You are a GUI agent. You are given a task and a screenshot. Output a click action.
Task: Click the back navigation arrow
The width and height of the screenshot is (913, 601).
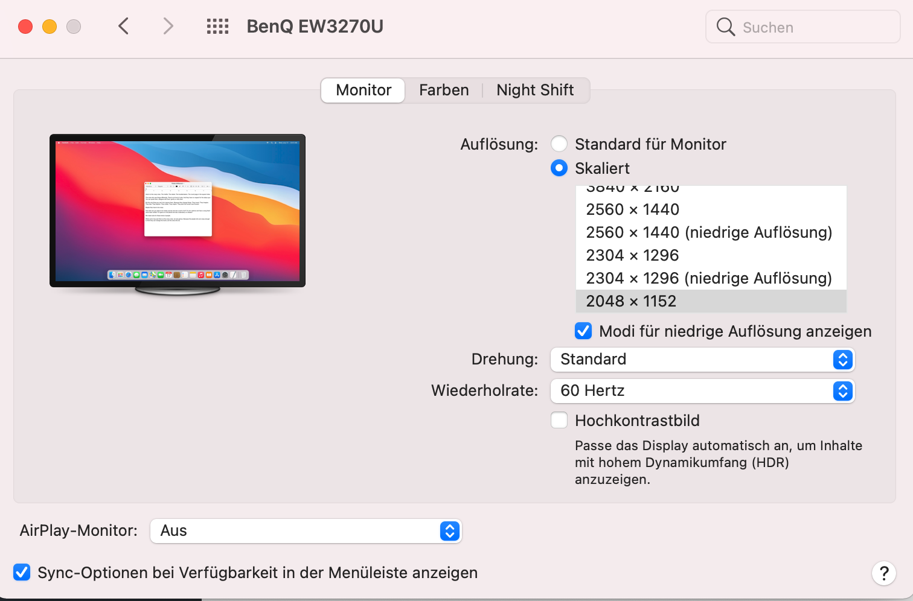coord(124,26)
